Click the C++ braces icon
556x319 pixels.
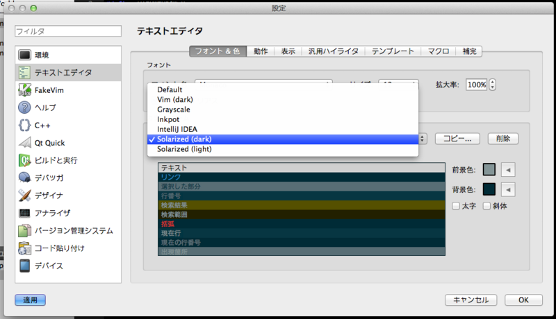pos(24,126)
